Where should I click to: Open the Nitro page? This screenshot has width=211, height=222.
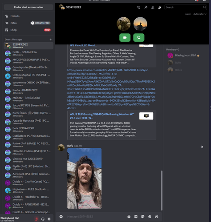coord(28,23)
